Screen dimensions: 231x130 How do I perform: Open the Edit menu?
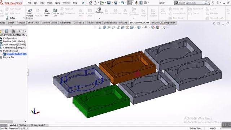35,3
